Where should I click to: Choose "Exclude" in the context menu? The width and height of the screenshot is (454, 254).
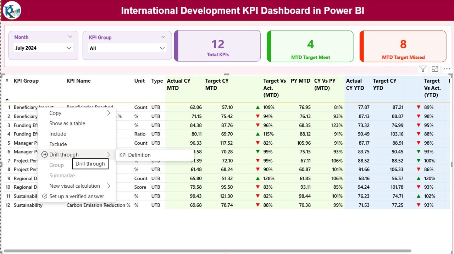point(57,144)
